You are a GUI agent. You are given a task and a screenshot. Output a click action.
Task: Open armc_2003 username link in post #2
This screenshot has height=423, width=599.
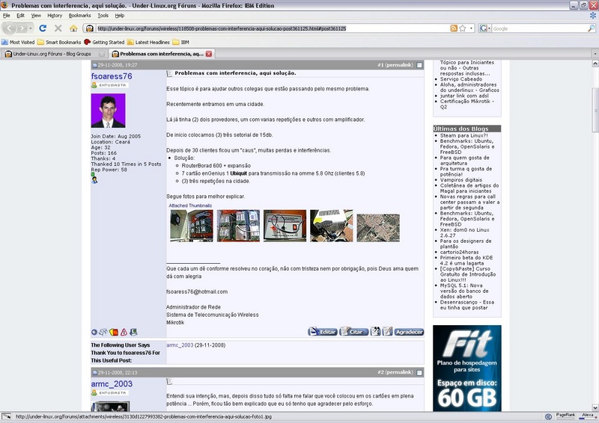[x=112, y=383]
